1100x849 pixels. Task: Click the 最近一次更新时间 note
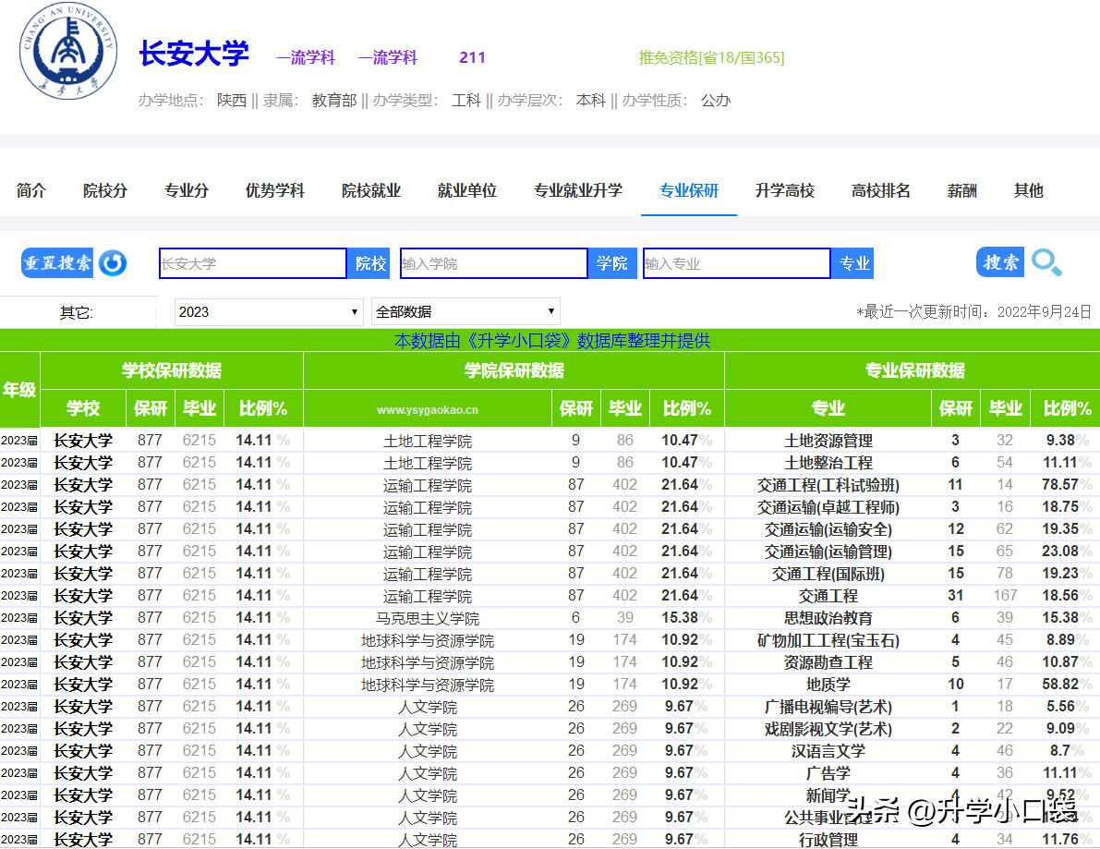973,311
